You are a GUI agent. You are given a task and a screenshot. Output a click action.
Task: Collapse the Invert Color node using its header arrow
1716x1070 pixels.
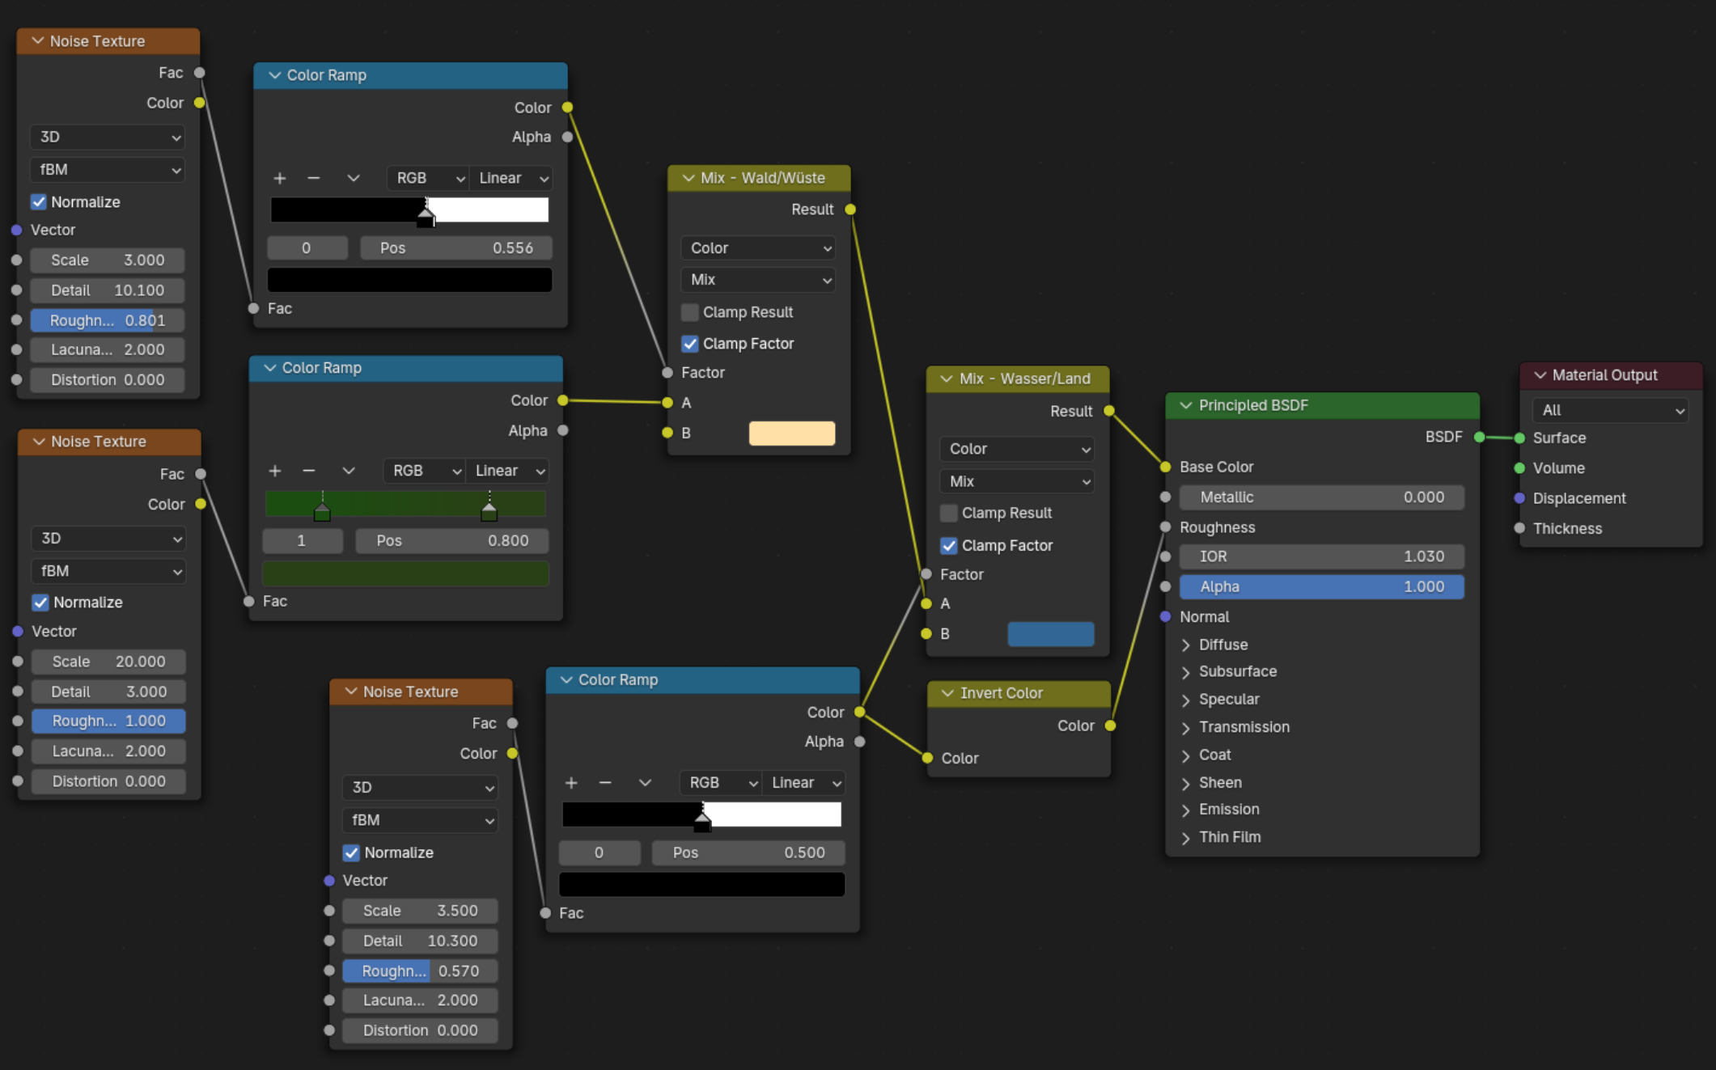947,693
